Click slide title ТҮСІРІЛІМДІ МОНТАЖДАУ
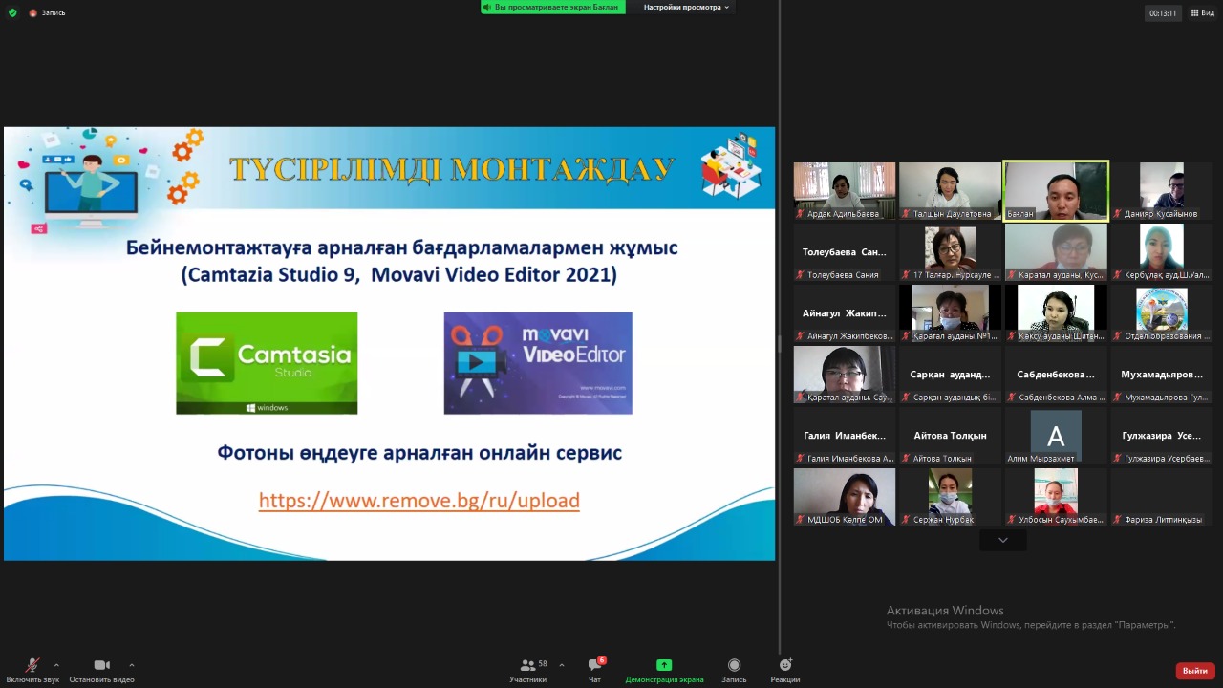The width and height of the screenshot is (1223, 688). [x=452, y=169]
